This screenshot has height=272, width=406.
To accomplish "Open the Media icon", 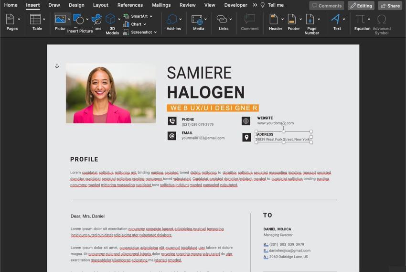I will pyautogui.click(x=197, y=20).
